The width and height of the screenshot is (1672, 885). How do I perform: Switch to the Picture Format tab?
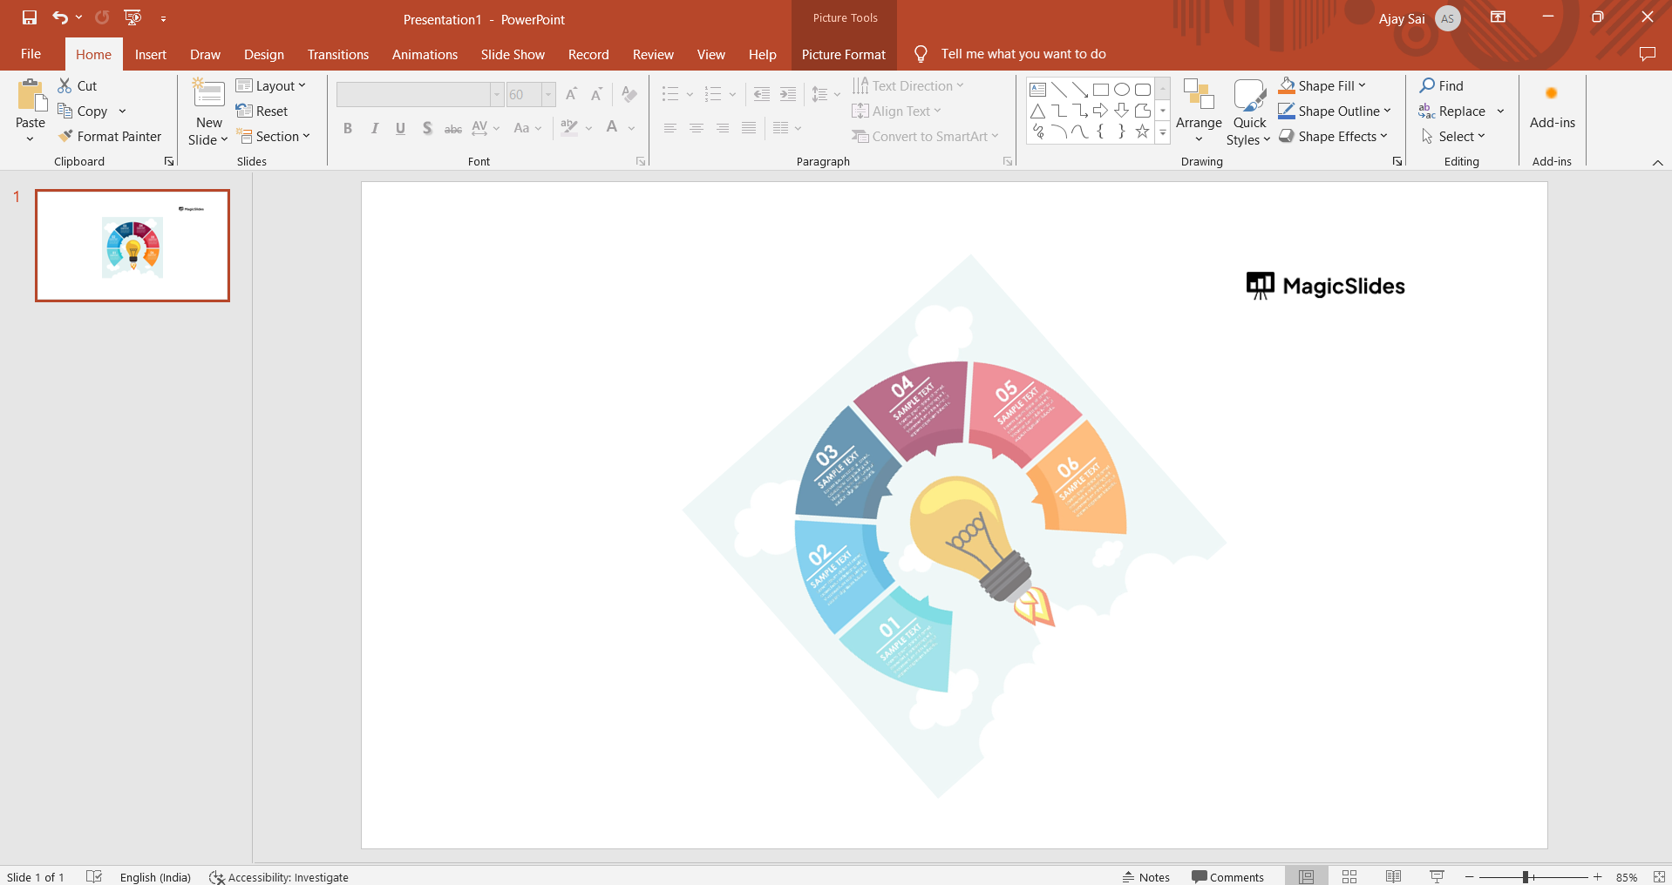(843, 54)
